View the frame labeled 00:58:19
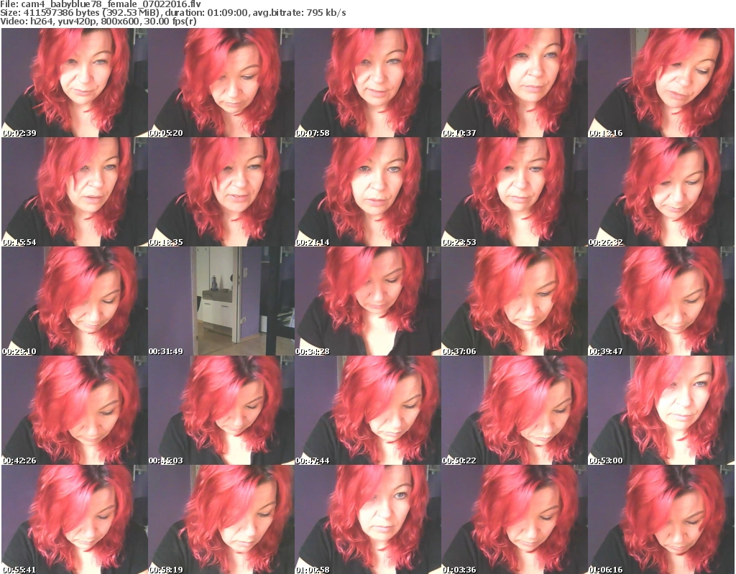736x574 pixels. click(x=221, y=519)
